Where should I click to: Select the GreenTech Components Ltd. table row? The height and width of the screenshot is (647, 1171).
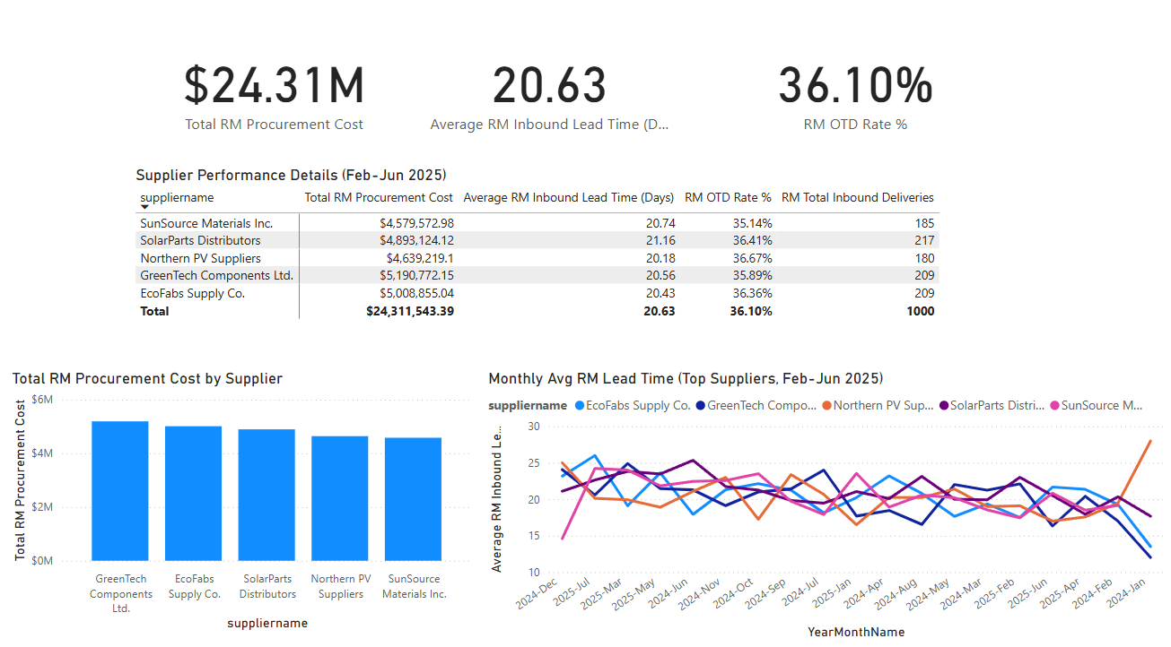359,275
